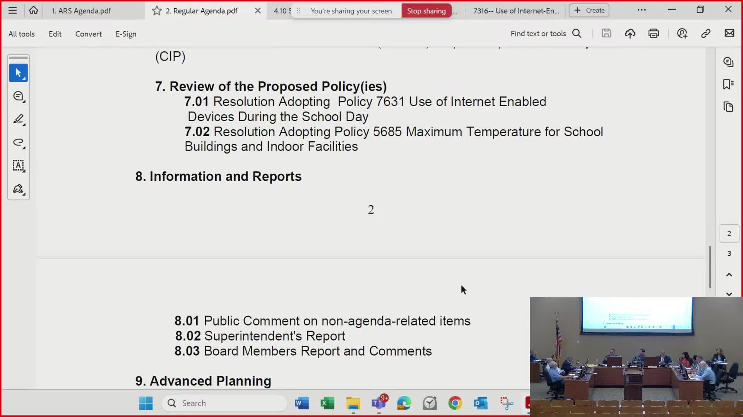Screen dimensions: 743x417
Task: Click the drag handle on sharing bar
Action: click(x=298, y=11)
